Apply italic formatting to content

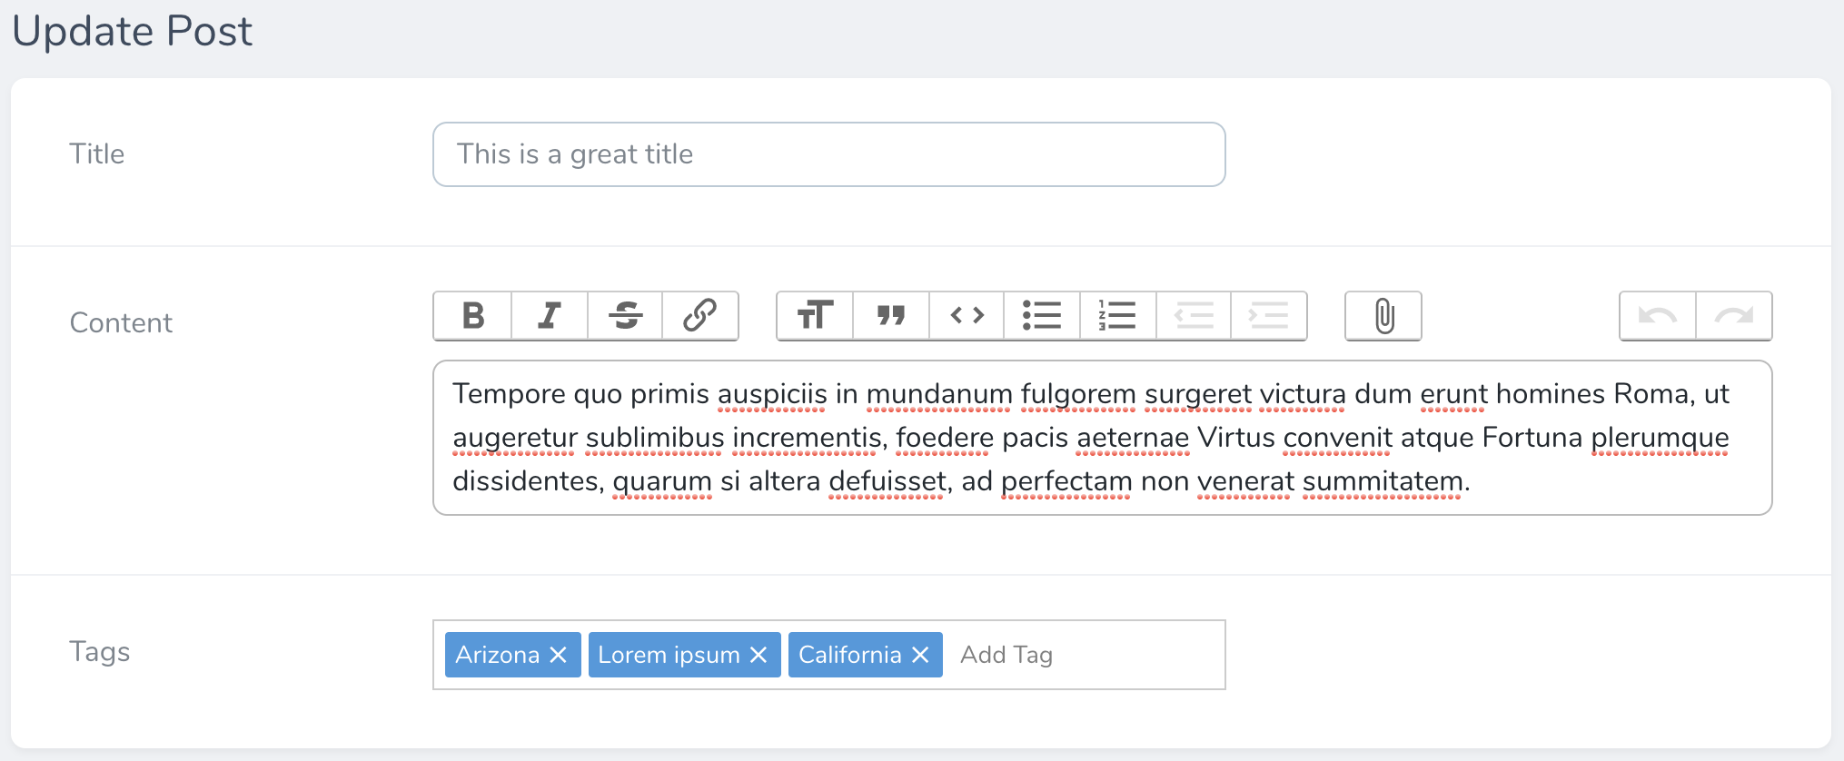click(x=549, y=316)
